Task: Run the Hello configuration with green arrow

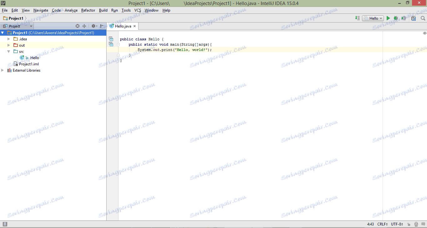Action: [388, 18]
